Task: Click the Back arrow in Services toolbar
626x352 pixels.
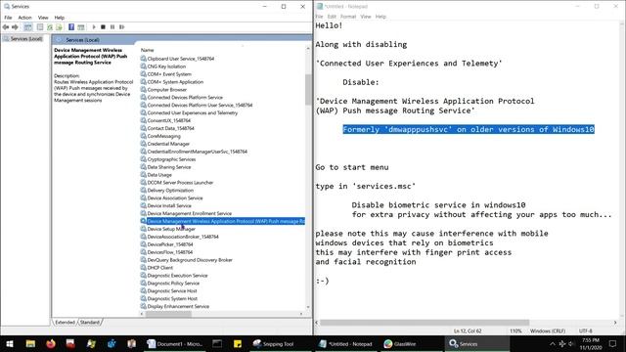Action: [x=6, y=27]
